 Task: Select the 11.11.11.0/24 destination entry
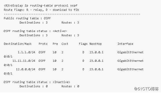click(x=24, y=61)
